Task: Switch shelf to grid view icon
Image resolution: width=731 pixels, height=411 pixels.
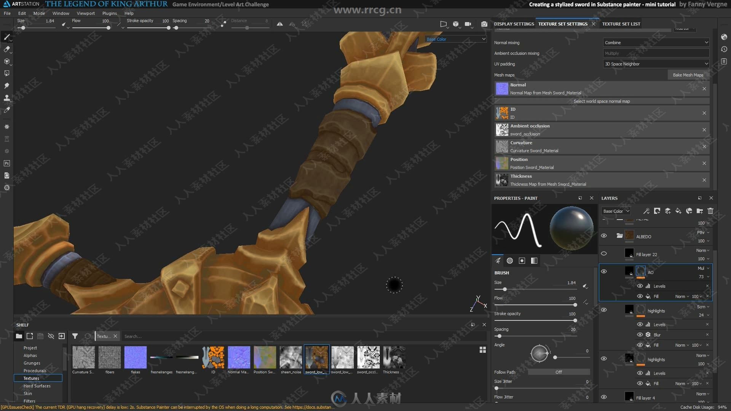Action: coord(482,350)
